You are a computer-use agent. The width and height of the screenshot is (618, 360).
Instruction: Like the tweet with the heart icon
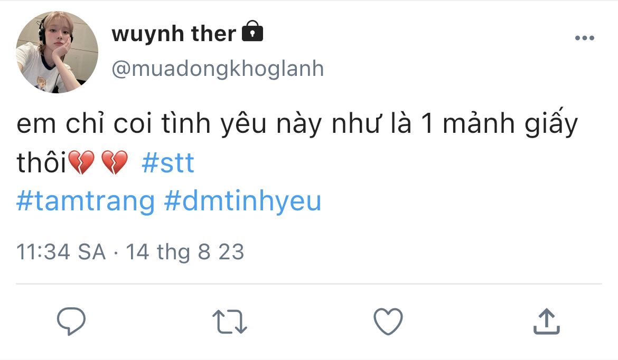388,321
